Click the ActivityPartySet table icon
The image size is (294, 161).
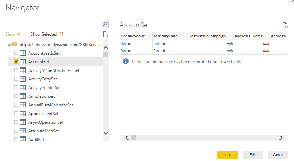point(23,79)
